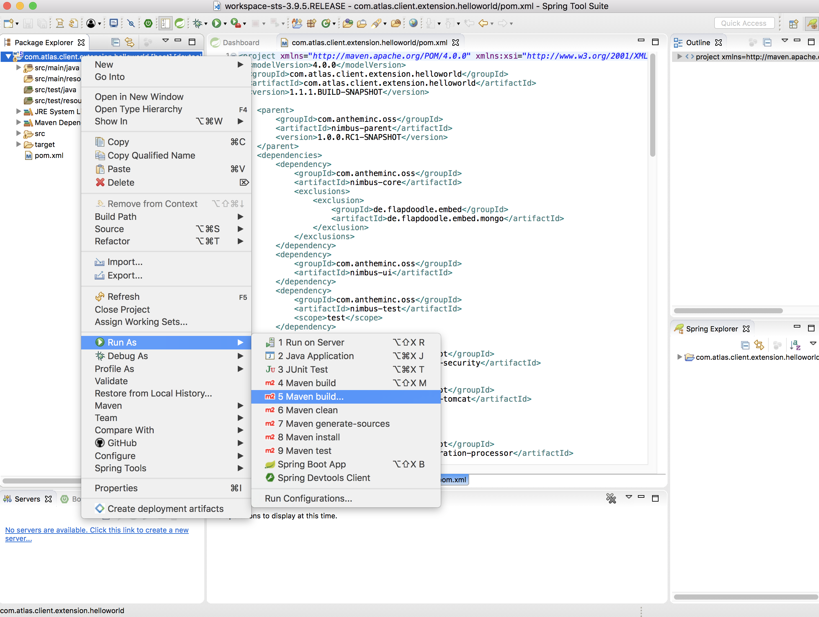The width and height of the screenshot is (819, 617).
Task: Expand helloworld project in Spring Explorer
Action: click(x=679, y=357)
